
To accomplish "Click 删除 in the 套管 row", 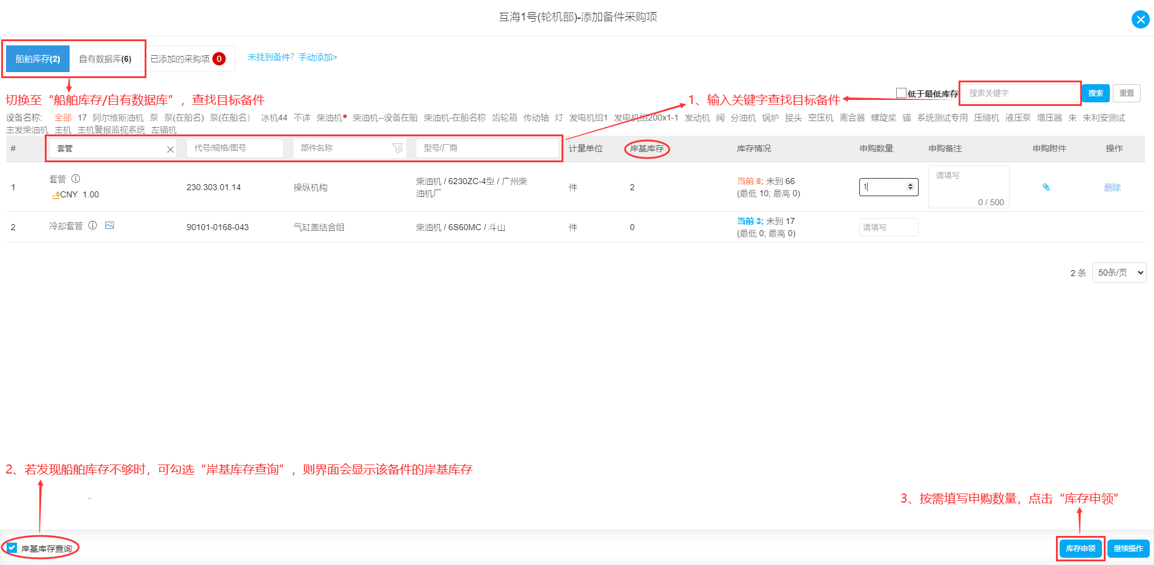I will click(x=1112, y=187).
